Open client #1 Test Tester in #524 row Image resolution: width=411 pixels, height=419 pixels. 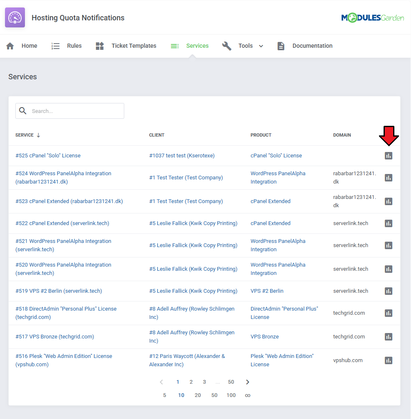tap(186, 177)
